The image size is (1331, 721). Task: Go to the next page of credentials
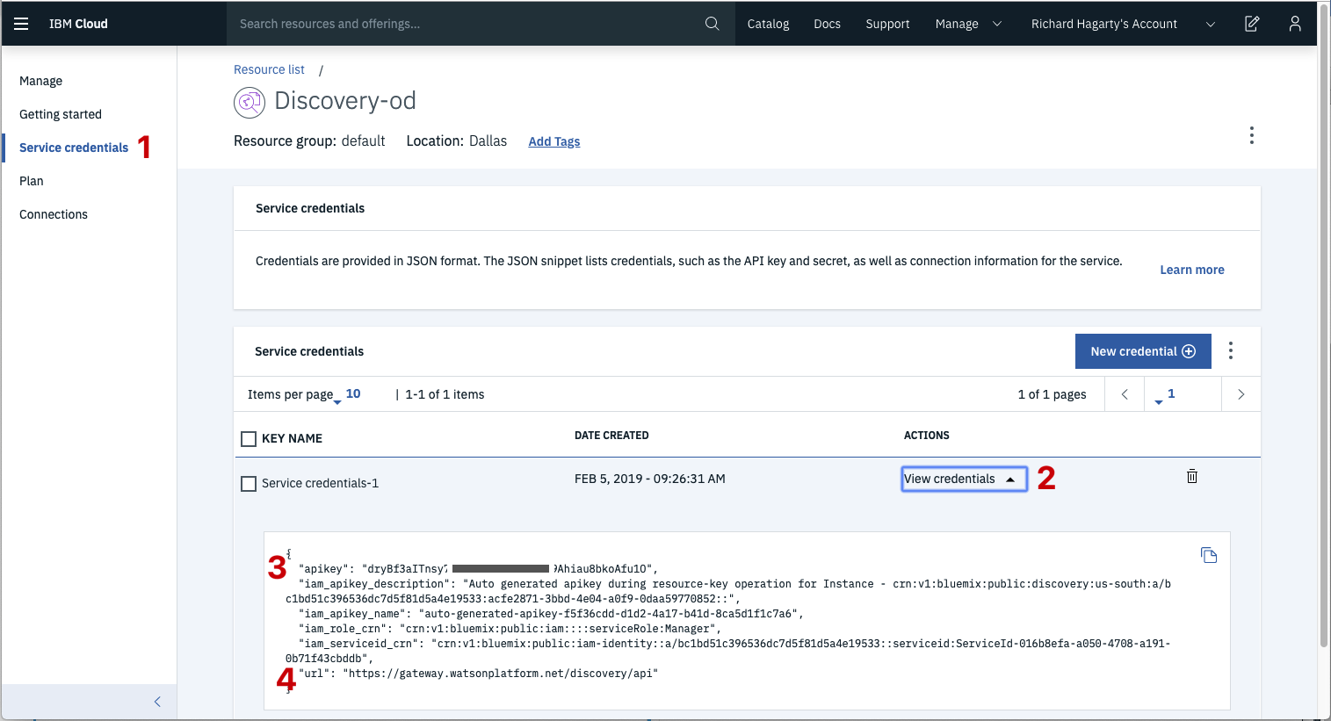[1241, 394]
